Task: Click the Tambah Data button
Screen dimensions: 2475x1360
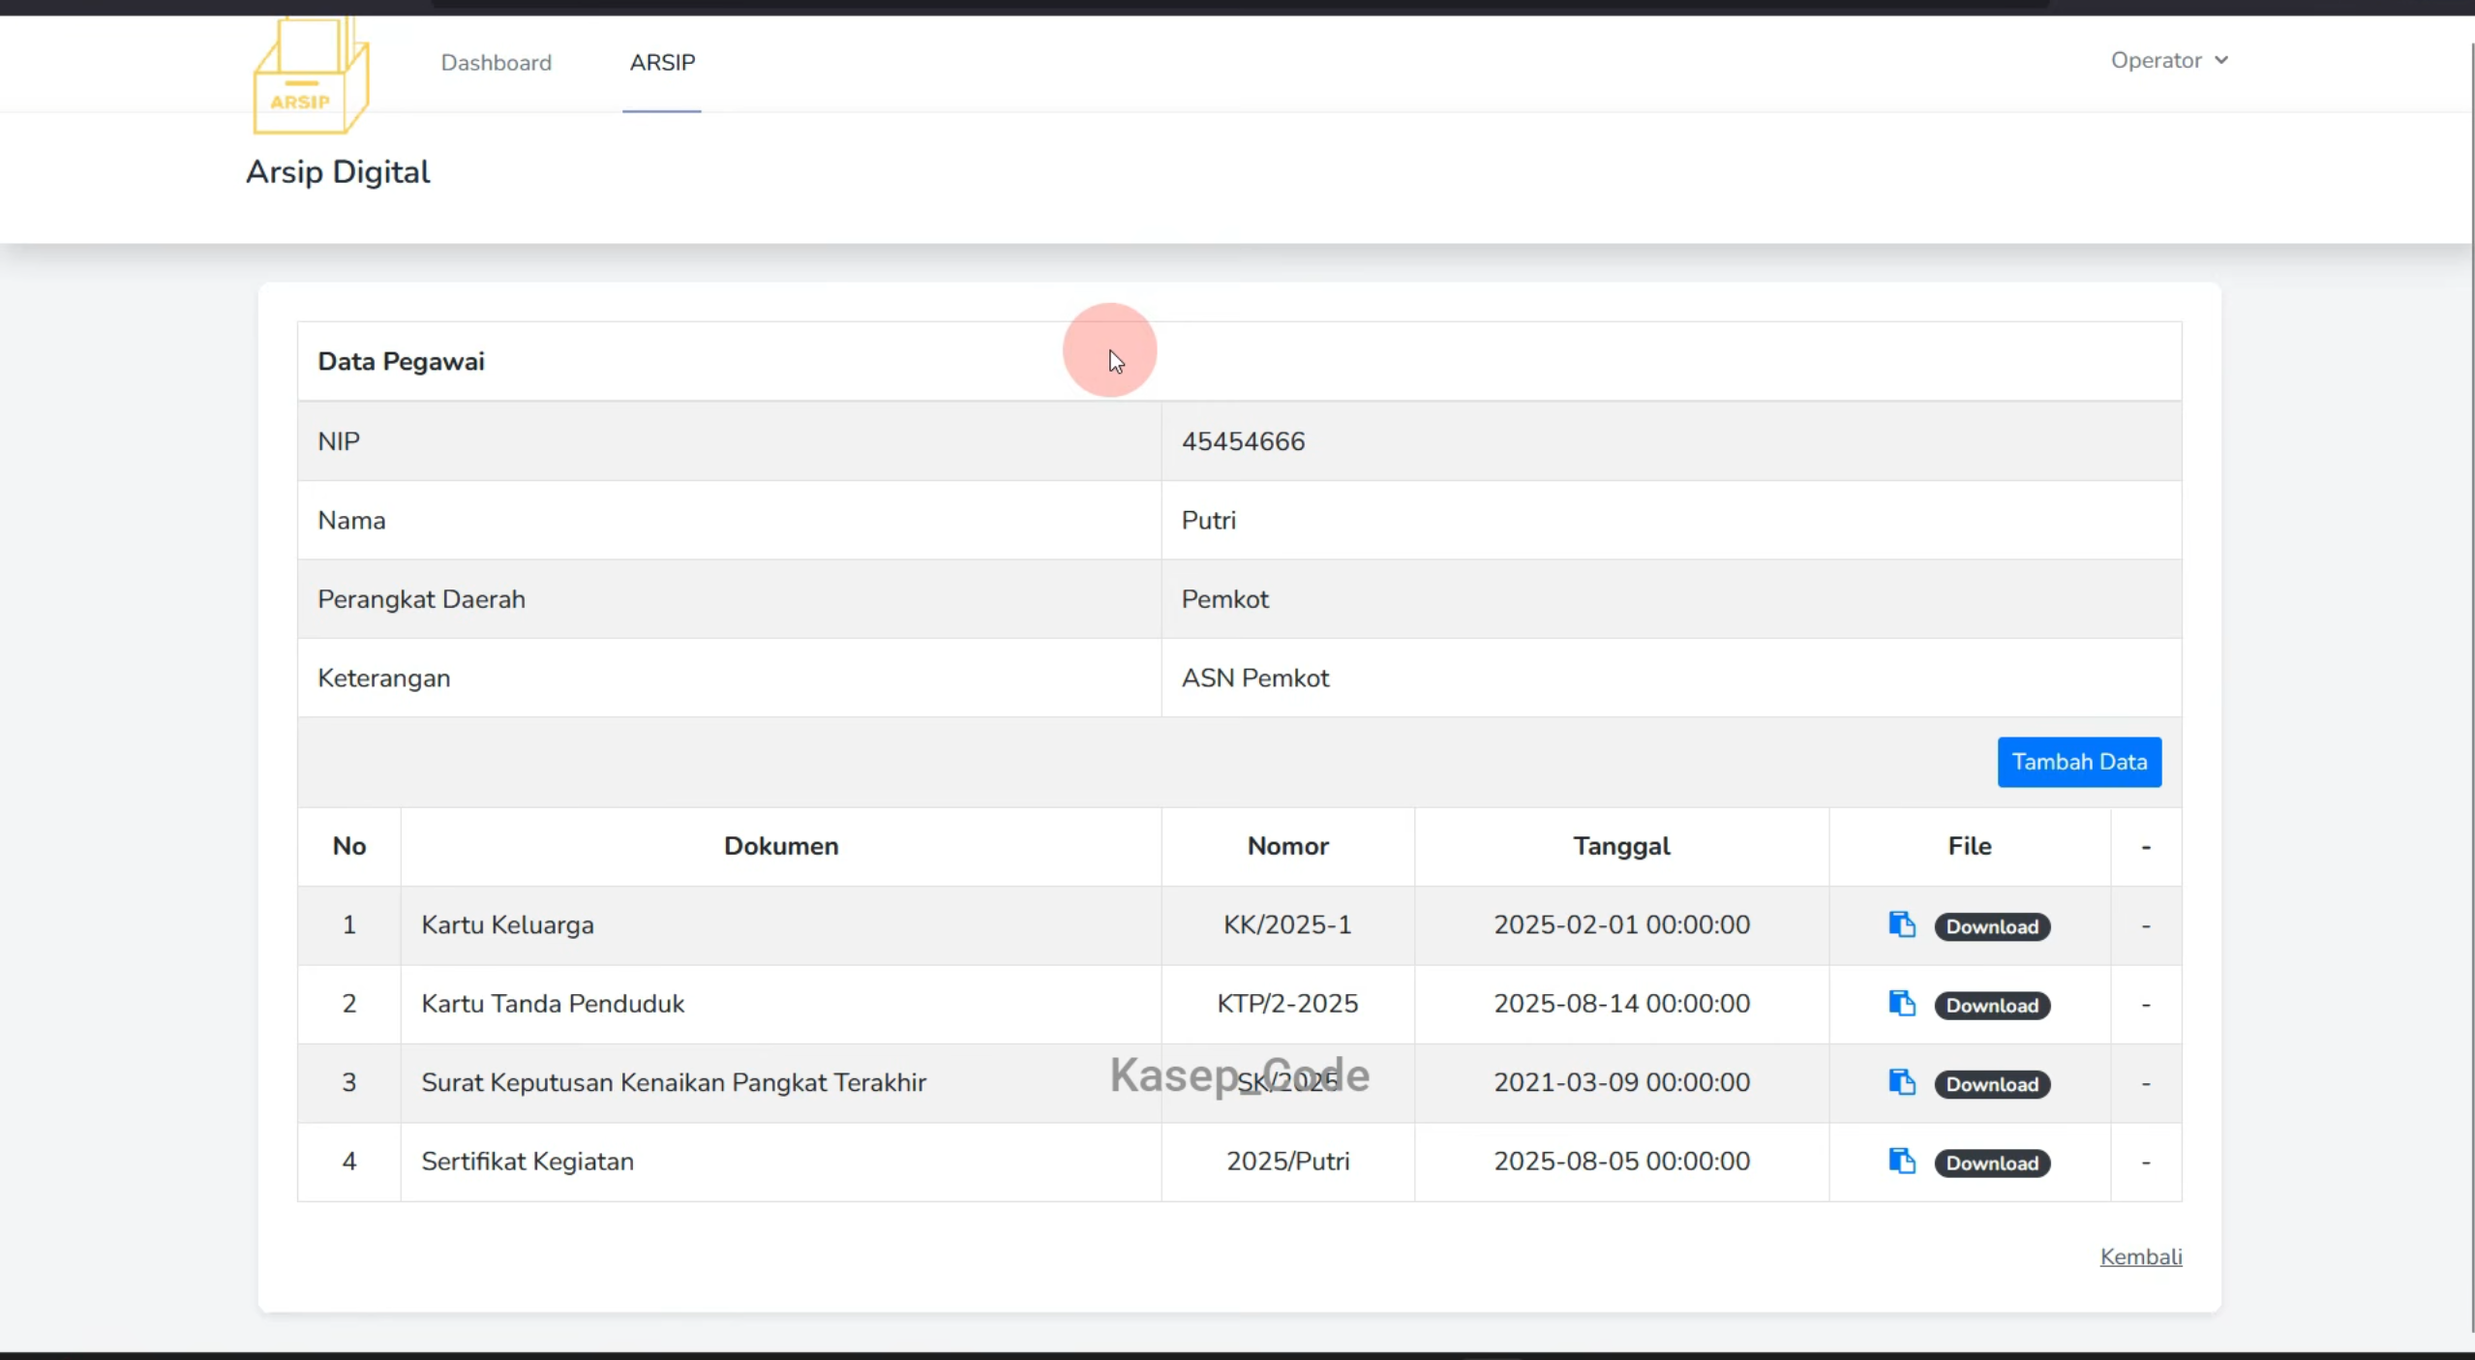Action: [2079, 762]
